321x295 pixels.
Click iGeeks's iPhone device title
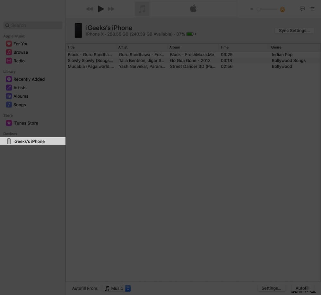109,28
